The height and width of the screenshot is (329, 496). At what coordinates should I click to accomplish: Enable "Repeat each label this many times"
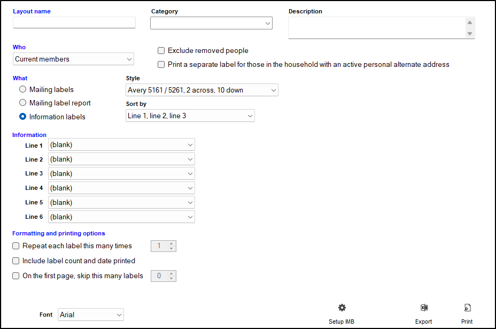[x=15, y=246]
